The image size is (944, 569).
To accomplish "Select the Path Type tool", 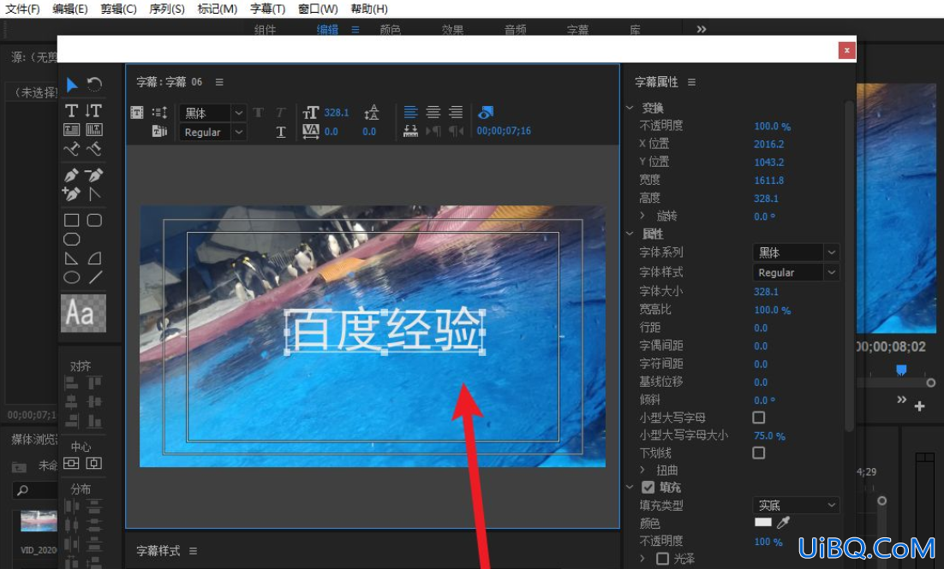I will 72,149.
